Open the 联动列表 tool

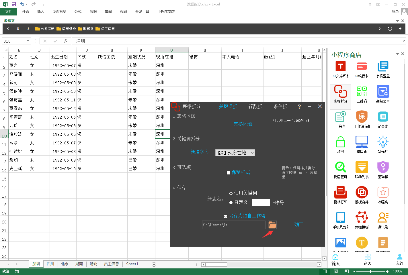(362, 170)
